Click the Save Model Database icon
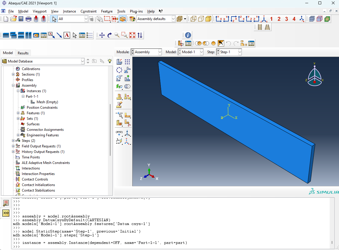339x250 pixels. click(x=21, y=19)
